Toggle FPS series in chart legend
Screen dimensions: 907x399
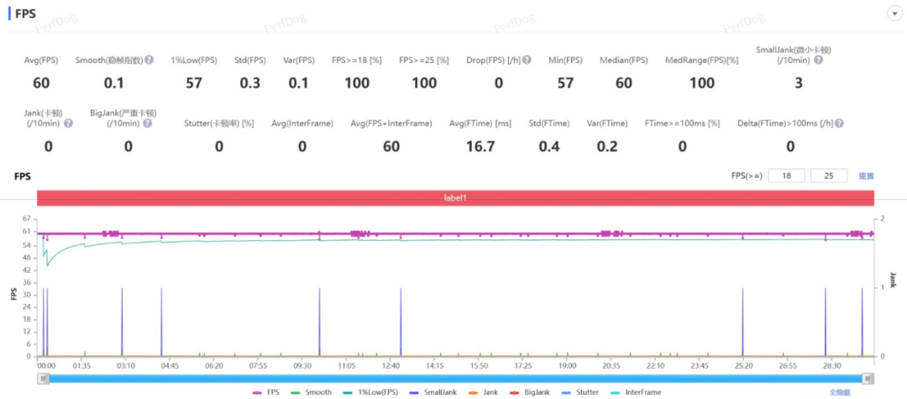pos(266,392)
